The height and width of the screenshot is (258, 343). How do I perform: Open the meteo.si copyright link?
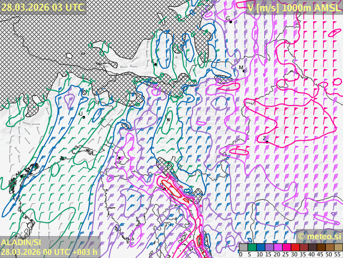(x=320, y=236)
